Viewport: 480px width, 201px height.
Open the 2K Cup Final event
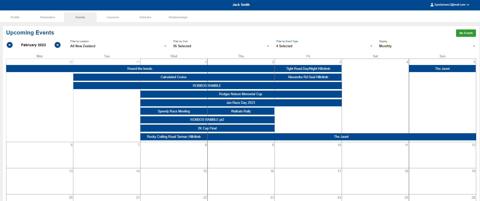tap(207, 128)
